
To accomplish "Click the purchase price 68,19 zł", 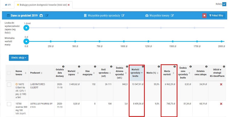I will [203, 104].
